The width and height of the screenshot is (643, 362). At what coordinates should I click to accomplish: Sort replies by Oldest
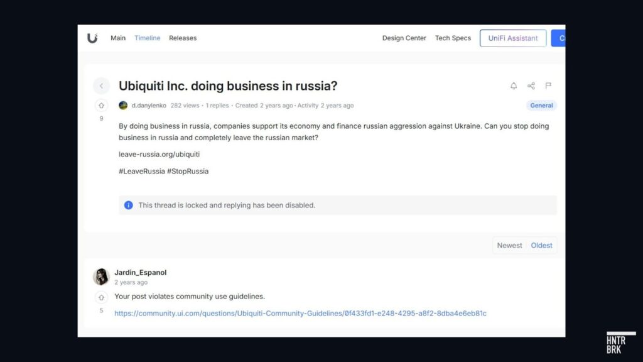(541, 246)
